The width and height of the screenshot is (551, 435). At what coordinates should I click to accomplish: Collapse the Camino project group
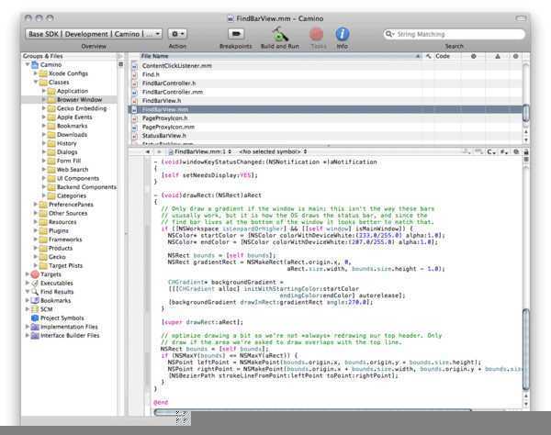coord(28,64)
